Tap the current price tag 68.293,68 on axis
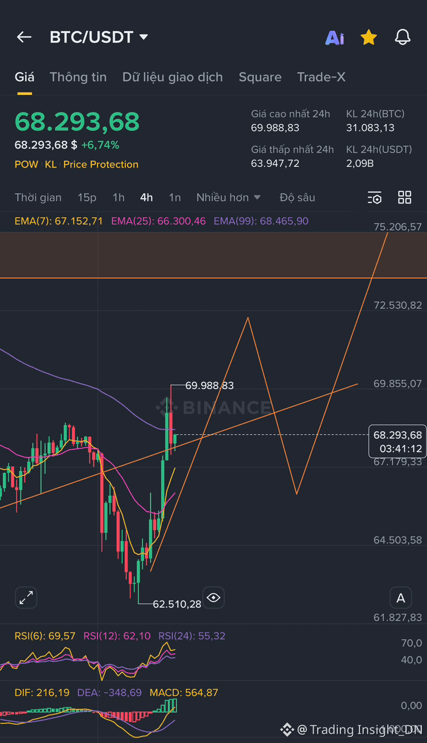Image resolution: width=427 pixels, height=743 pixels. point(398,441)
